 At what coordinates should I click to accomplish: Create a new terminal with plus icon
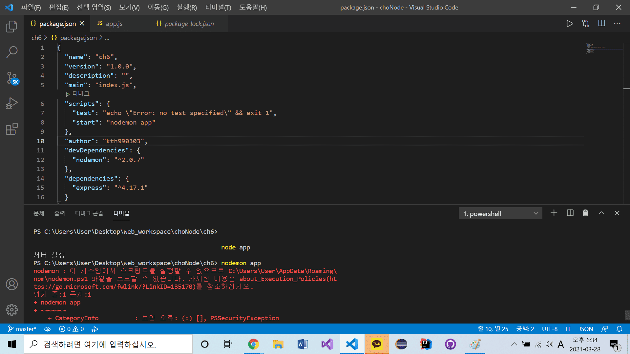(554, 213)
